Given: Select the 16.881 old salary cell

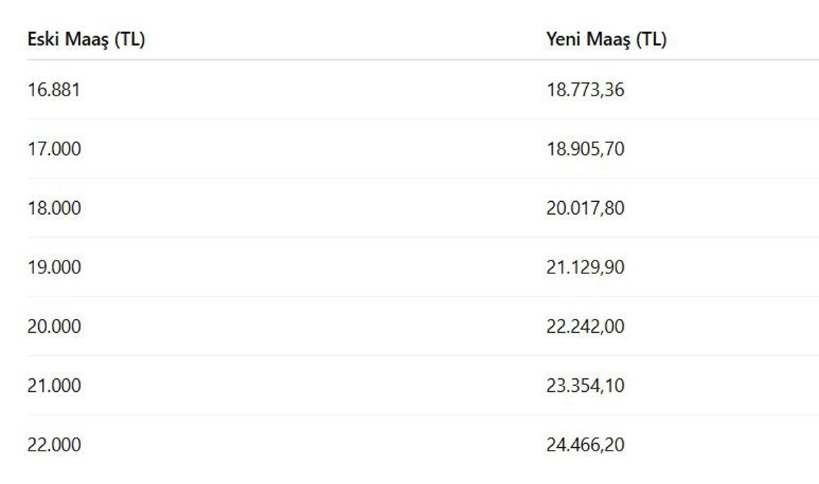Looking at the screenshot, I should coord(54,89).
